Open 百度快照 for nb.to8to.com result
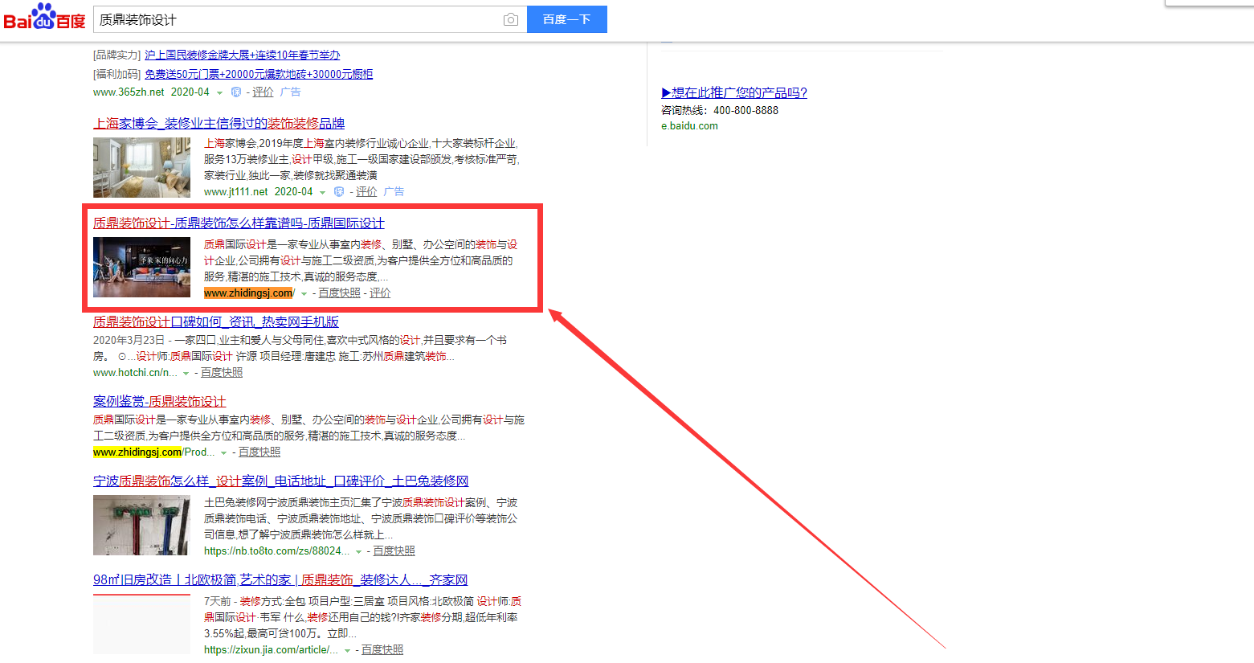Image resolution: width=1254 pixels, height=663 pixels. coord(394,551)
